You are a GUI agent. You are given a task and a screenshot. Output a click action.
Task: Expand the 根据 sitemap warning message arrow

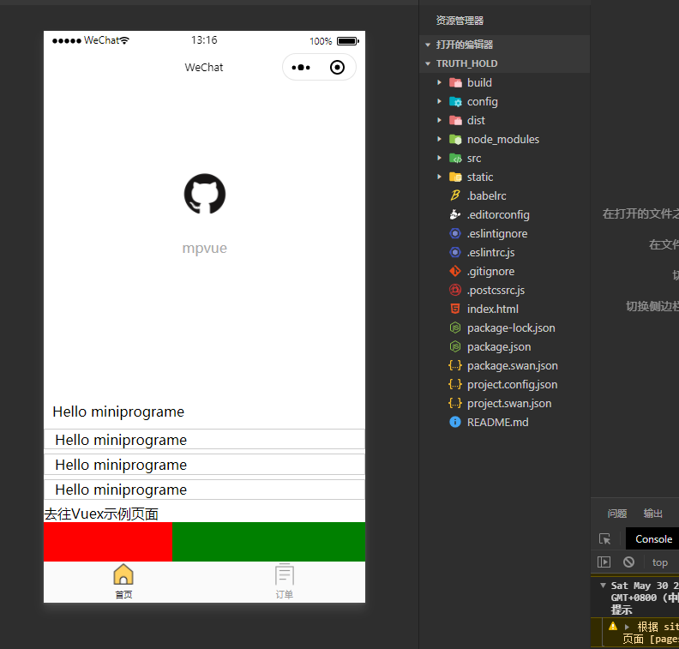coord(627,627)
